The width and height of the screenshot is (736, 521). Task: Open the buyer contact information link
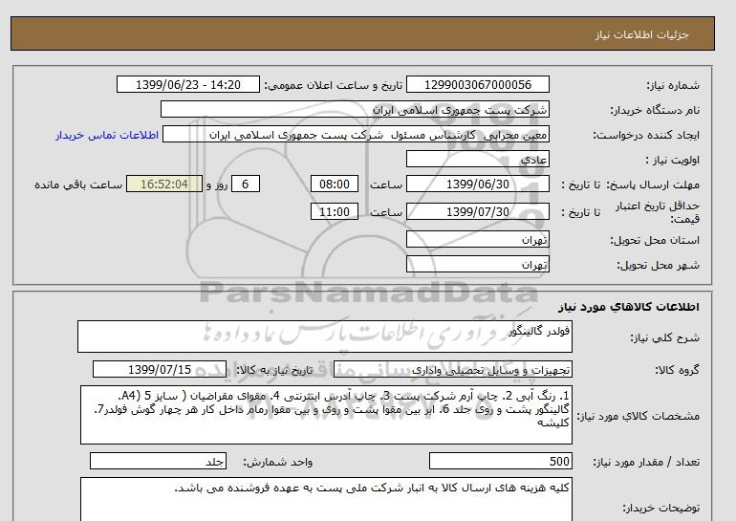point(107,135)
